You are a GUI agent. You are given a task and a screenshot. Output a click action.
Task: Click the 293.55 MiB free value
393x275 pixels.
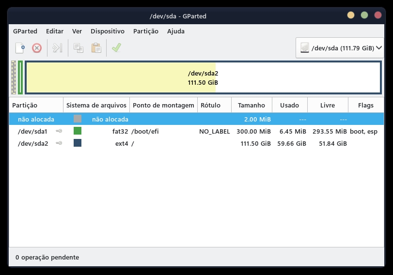tap(330, 131)
